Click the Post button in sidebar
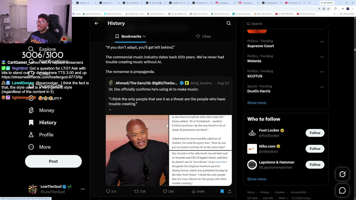 (x=53, y=161)
